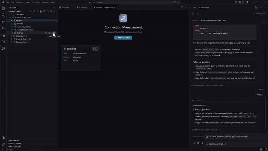Switch to the CHAT tab
The image size is (268, 151).
(194, 7)
